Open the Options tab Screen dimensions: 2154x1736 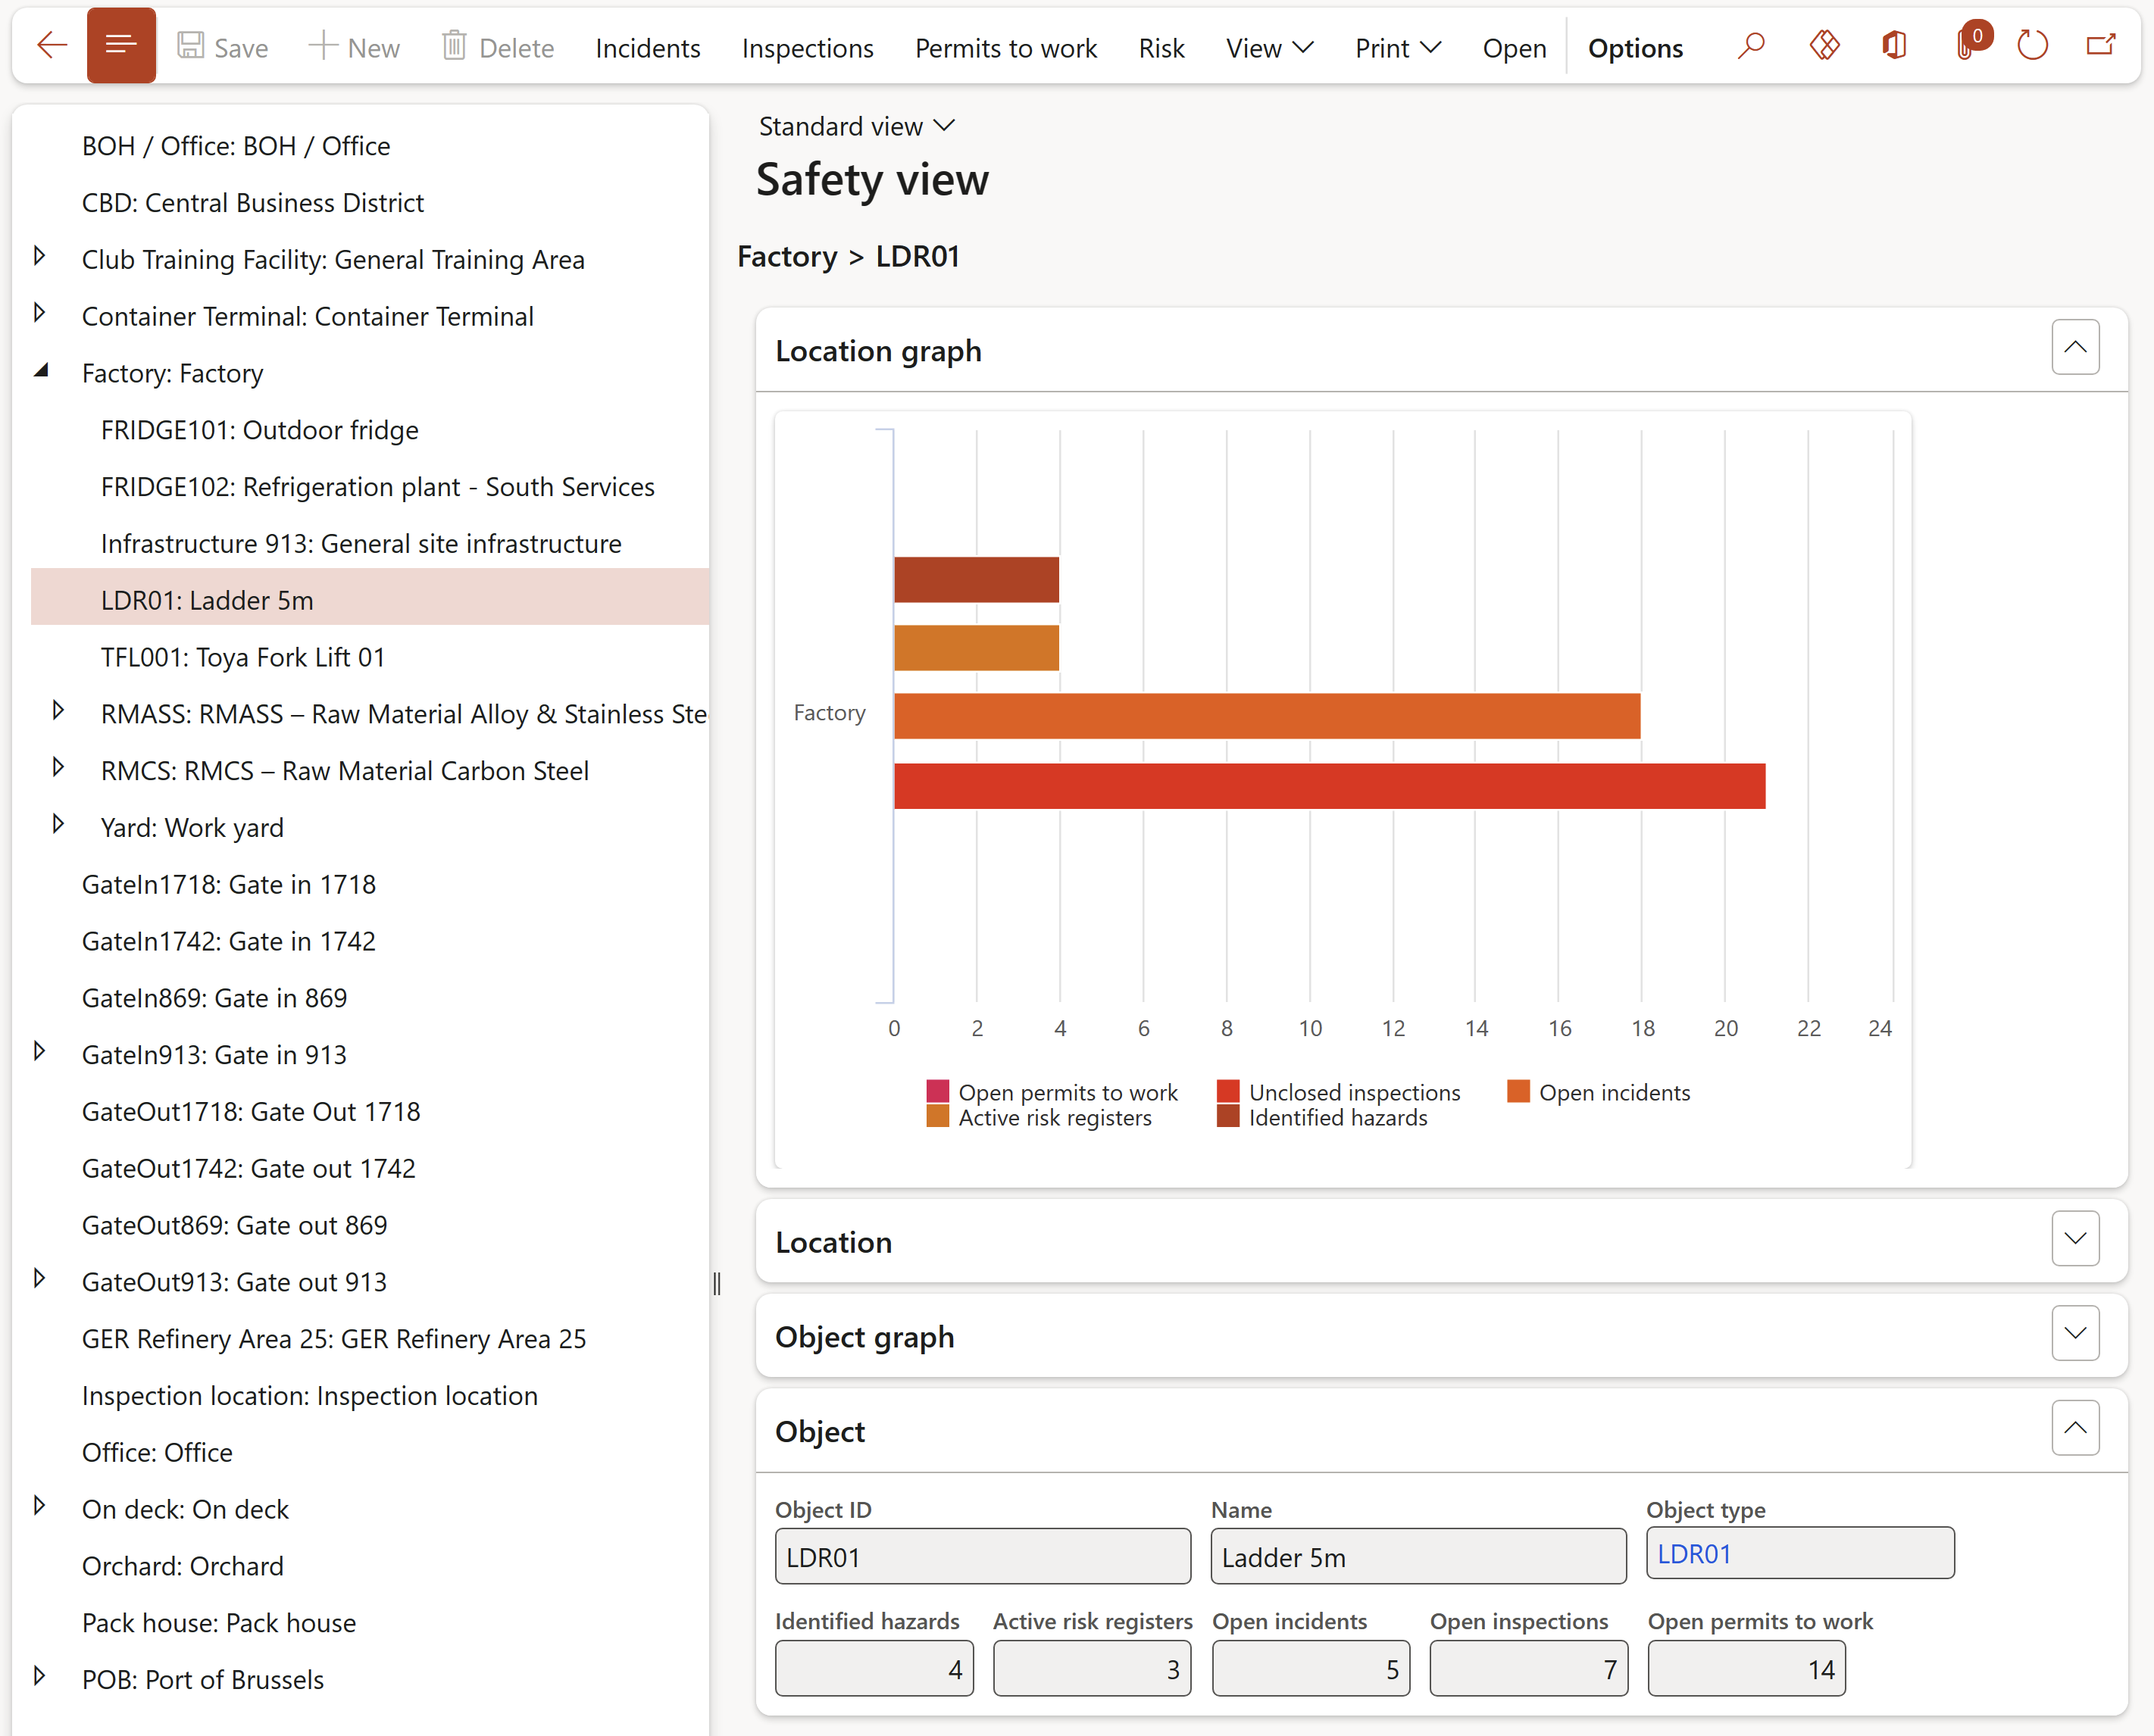1635,48
